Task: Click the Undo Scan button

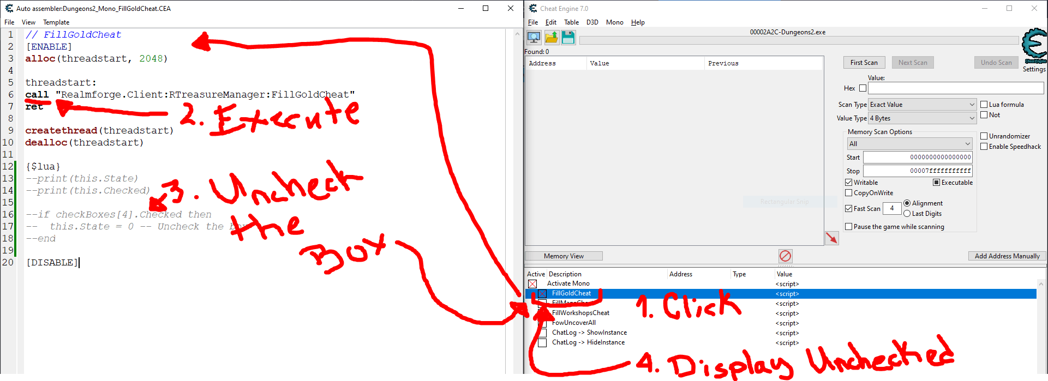Action: click(x=996, y=63)
